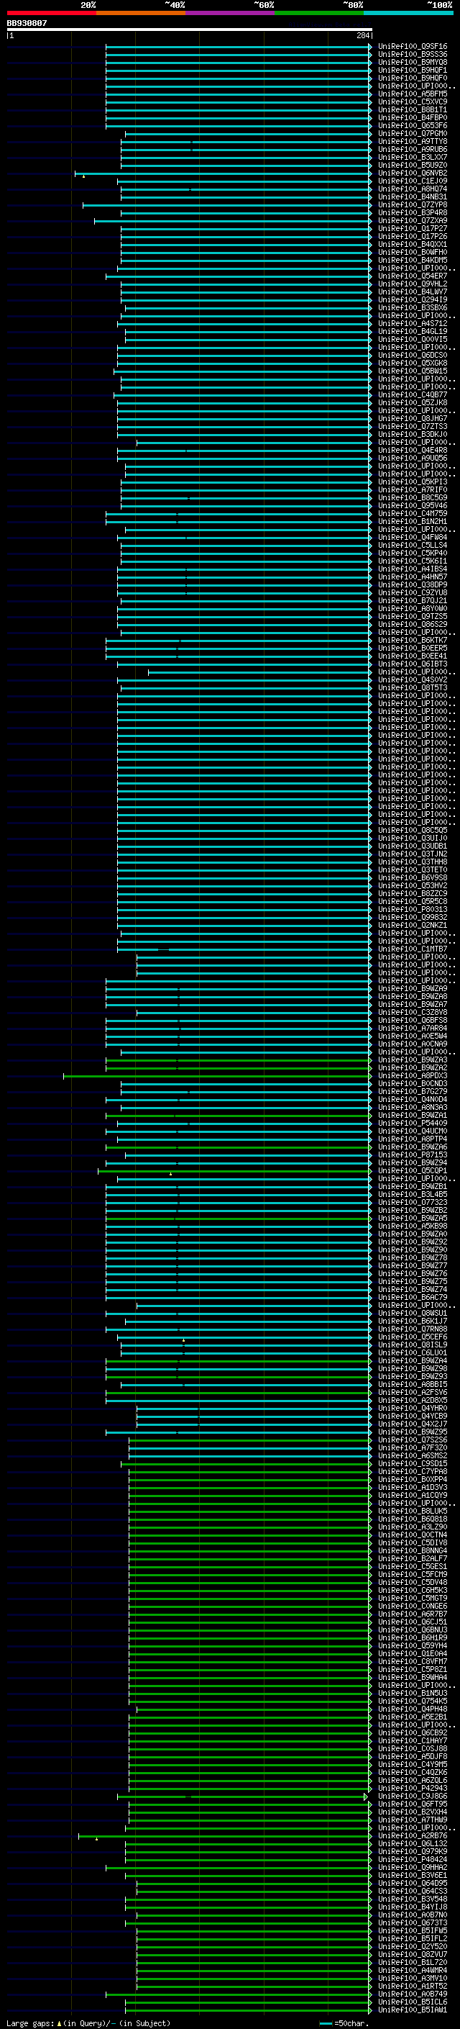Select hit UniRef100_B7G279

[413, 1092]
